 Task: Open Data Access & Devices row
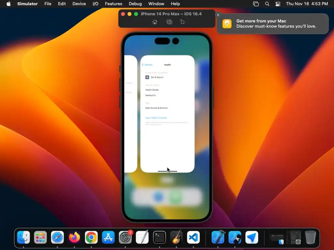point(167,108)
